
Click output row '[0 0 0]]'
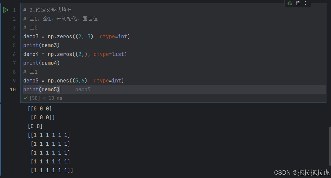[43, 117]
